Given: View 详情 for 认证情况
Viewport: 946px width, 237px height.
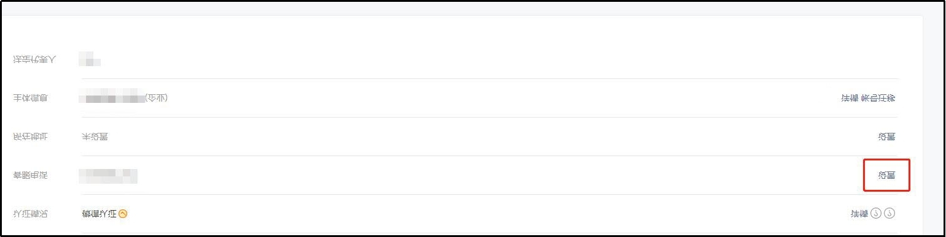Looking at the screenshot, I should (x=859, y=214).
